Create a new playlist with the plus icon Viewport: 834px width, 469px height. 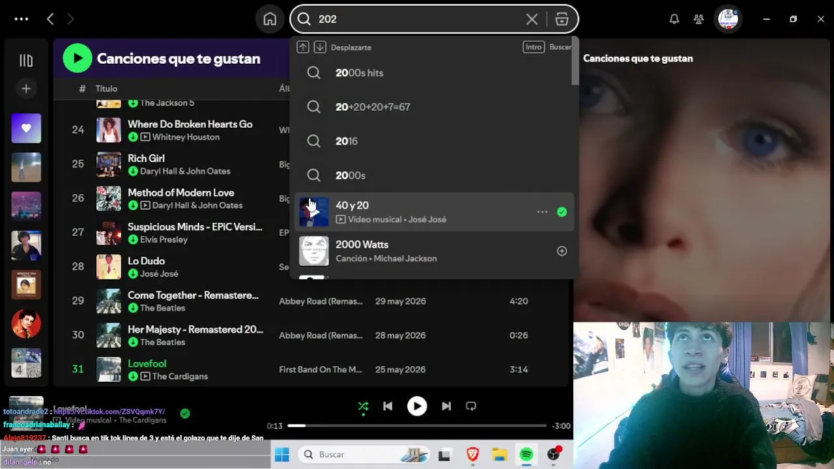(26, 89)
